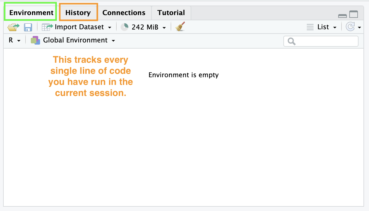This screenshot has height=211, width=369.
Task: Click the Global Environment colored squares icon
Action: 35,40
